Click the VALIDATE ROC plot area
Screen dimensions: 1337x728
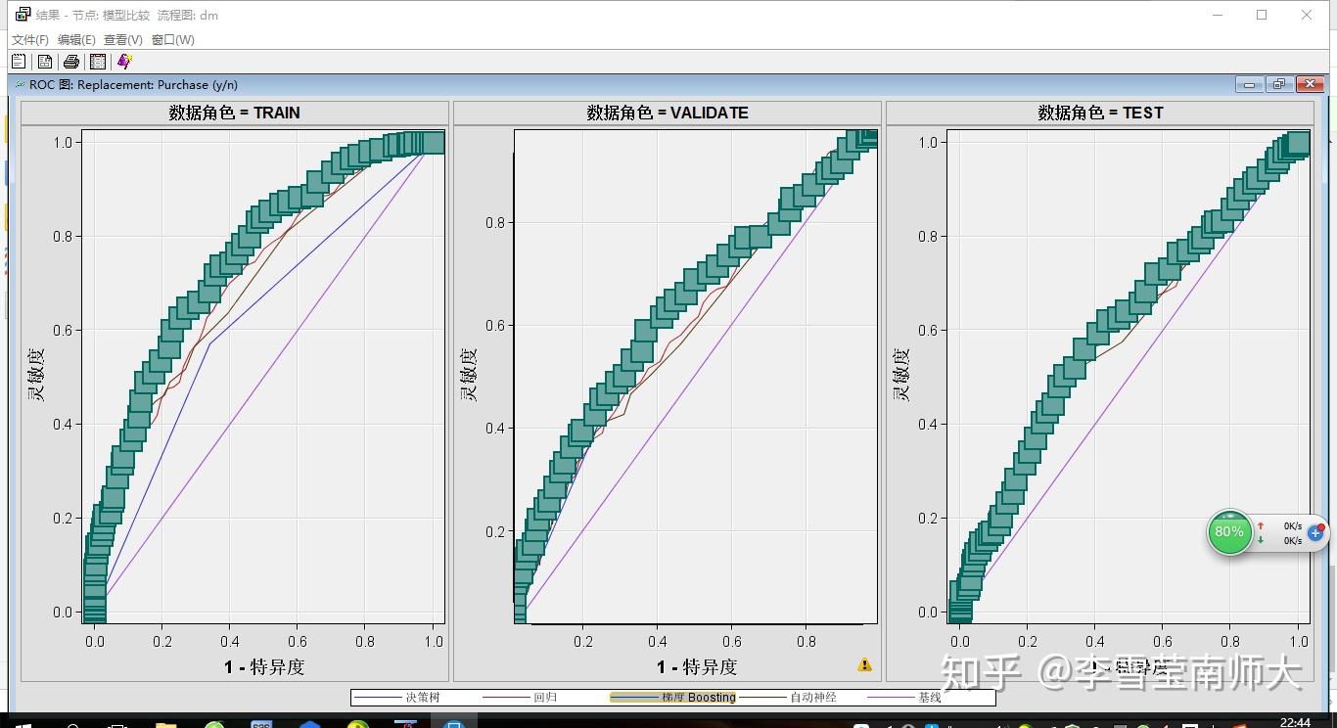(696, 377)
